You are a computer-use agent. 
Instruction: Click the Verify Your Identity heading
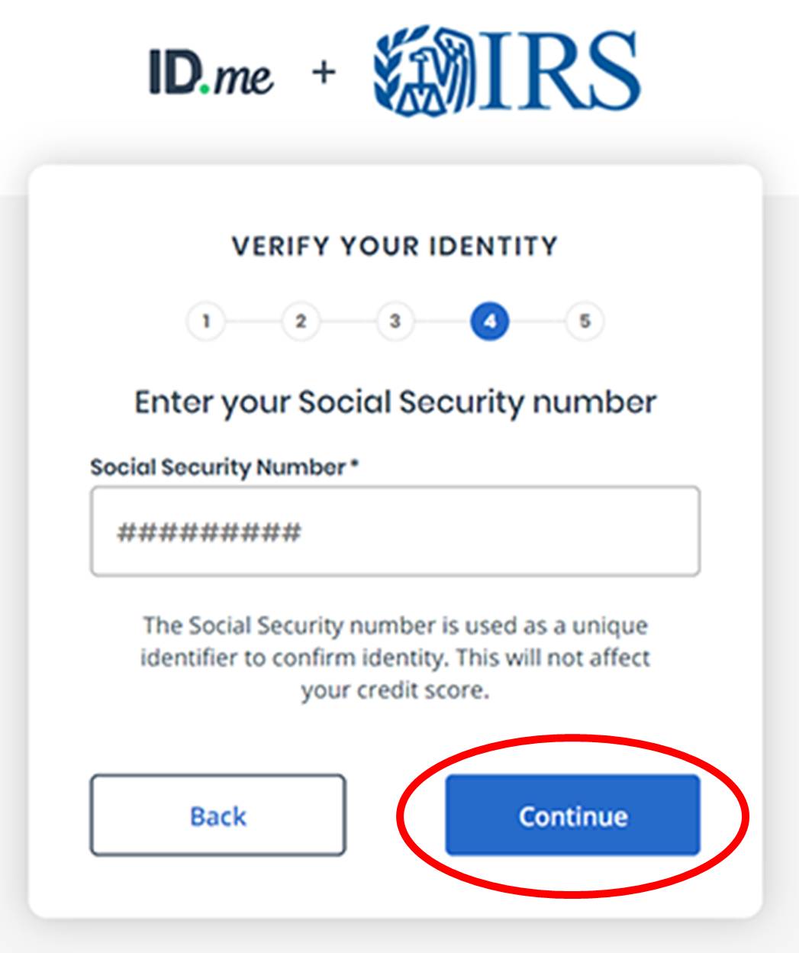click(x=395, y=247)
